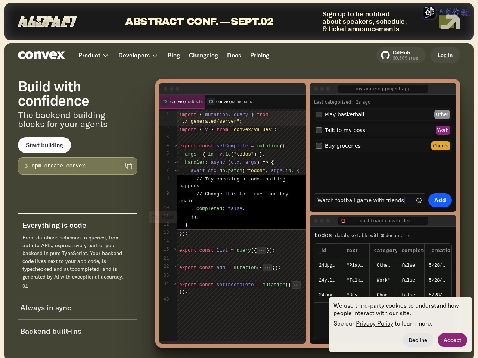Click the purple Work category tag
This screenshot has width=478, height=358.
[x=443, y=130]
